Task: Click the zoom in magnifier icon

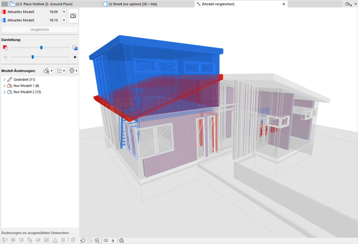Action: coord(97,241)
